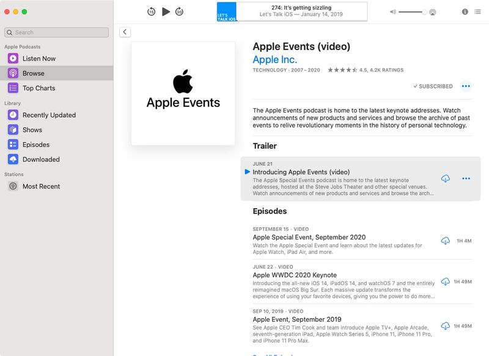Image resolution: width=489 pixels, height=356 pixels.
Task: Open the AirPlay output selector
Action: pos(433,12)
